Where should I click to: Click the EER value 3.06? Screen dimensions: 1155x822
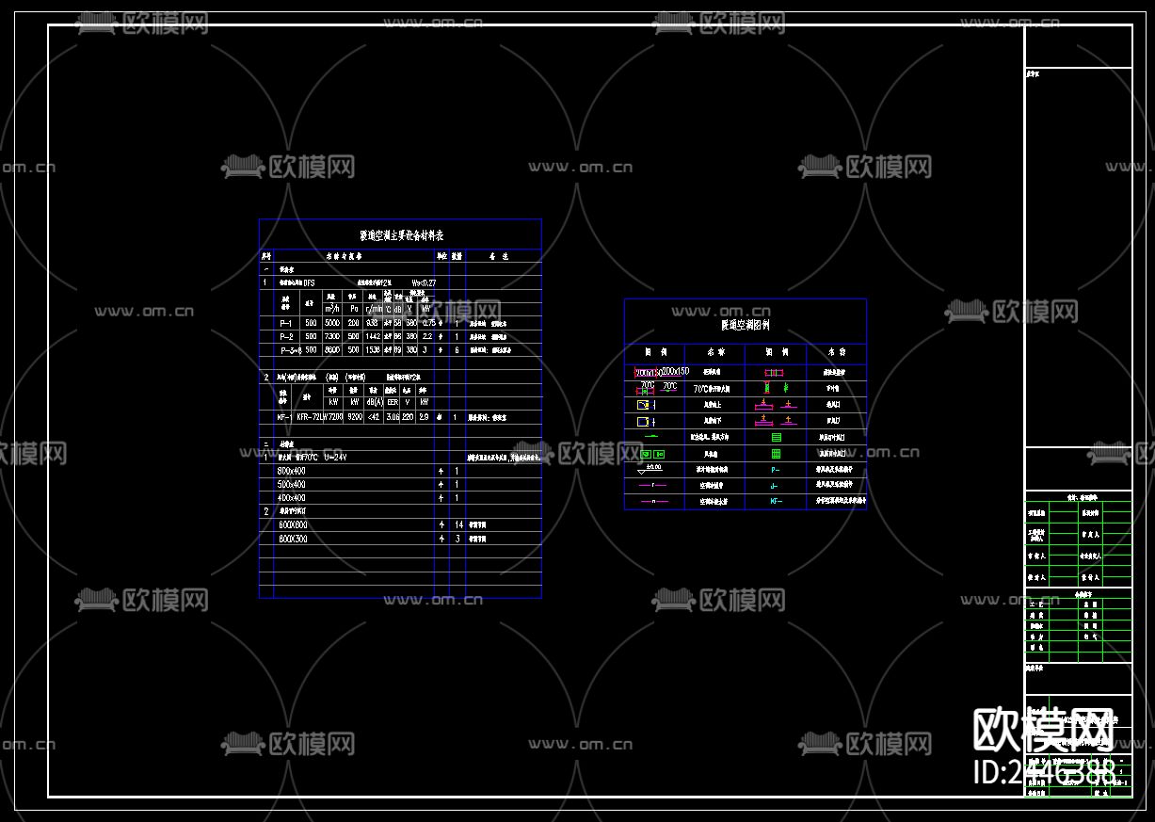coord(393,416)
